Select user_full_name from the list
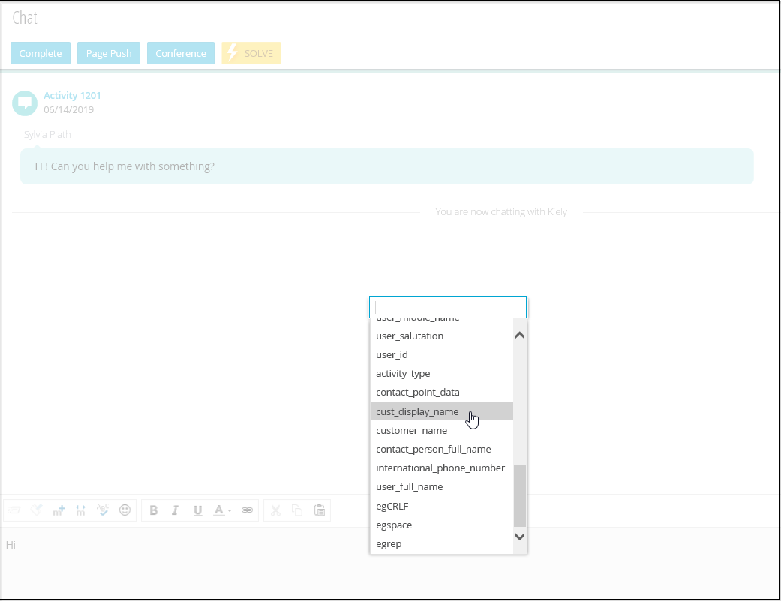This screenshot has width=781, height=601. (x=442, y=487)
